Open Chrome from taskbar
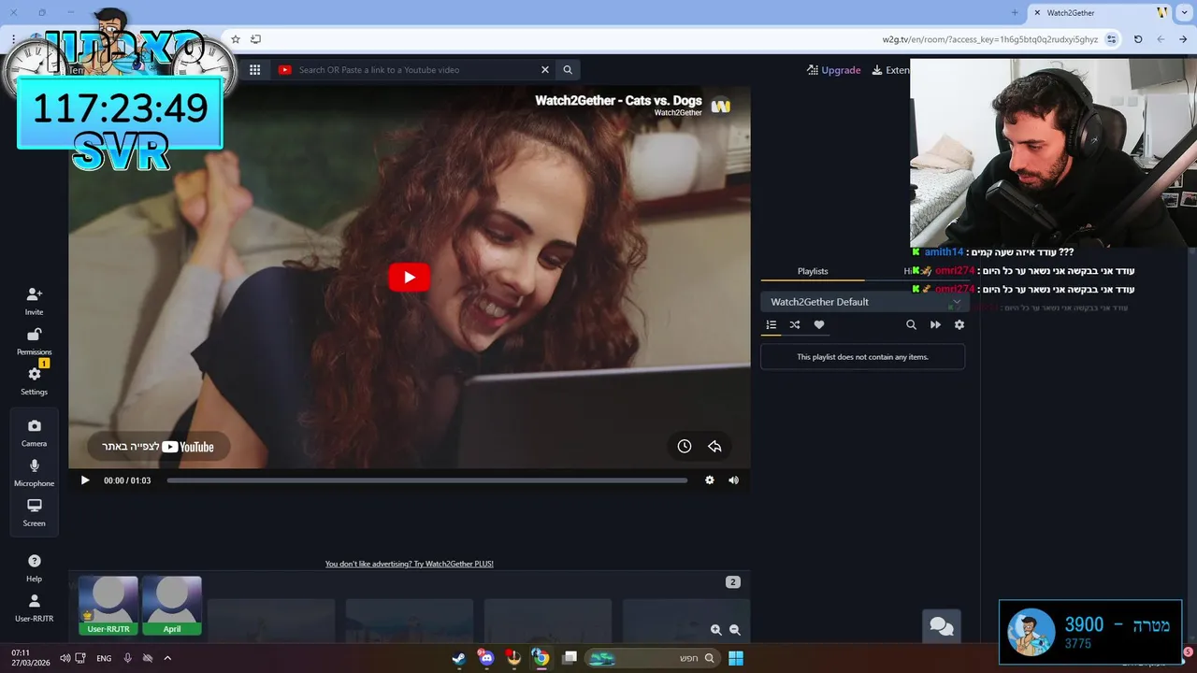Screen dimensions: 1197x673 pos(541,658)
